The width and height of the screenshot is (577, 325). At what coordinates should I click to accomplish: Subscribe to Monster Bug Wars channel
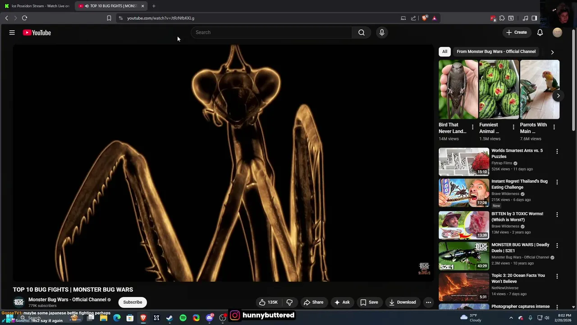pyautogui.click(x=133, y=302)
